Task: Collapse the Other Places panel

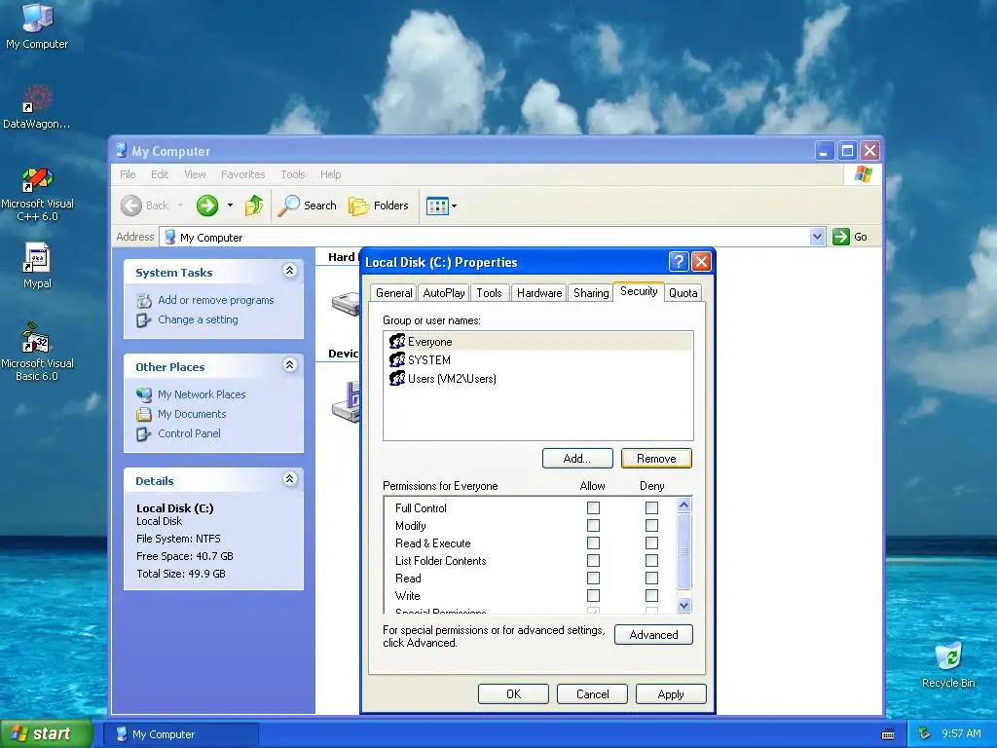Action: (289, 364)
